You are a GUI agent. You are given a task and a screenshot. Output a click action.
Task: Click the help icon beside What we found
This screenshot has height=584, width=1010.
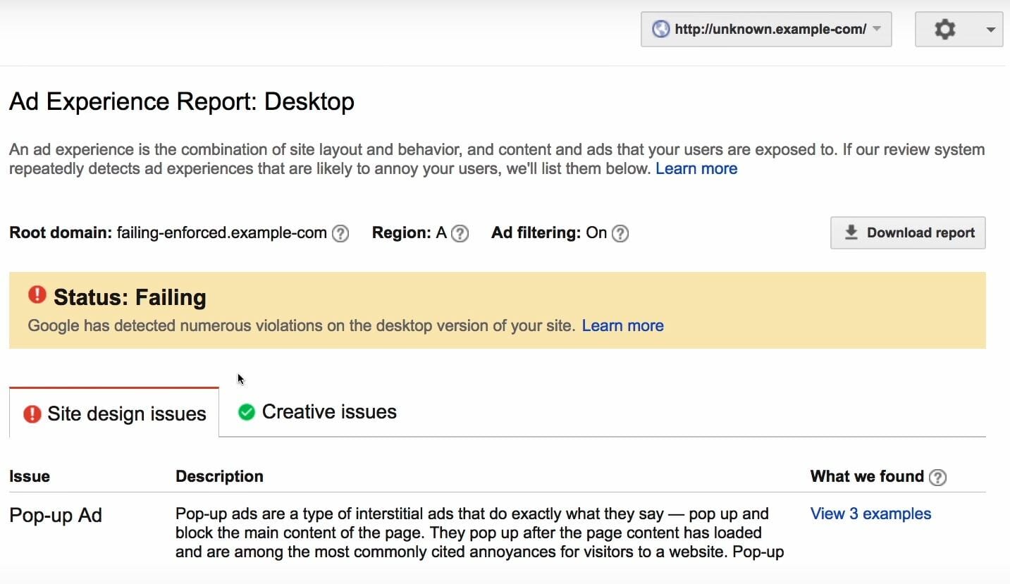937,477
